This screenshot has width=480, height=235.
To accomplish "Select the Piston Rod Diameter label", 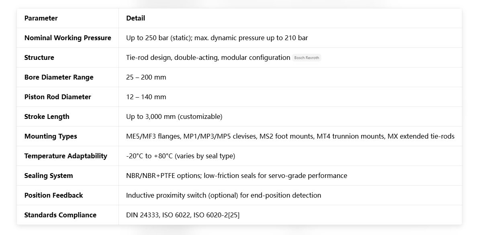I will coord(57,97).
